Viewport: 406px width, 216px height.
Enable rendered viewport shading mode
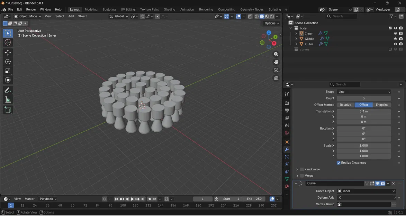pos(271,16)
